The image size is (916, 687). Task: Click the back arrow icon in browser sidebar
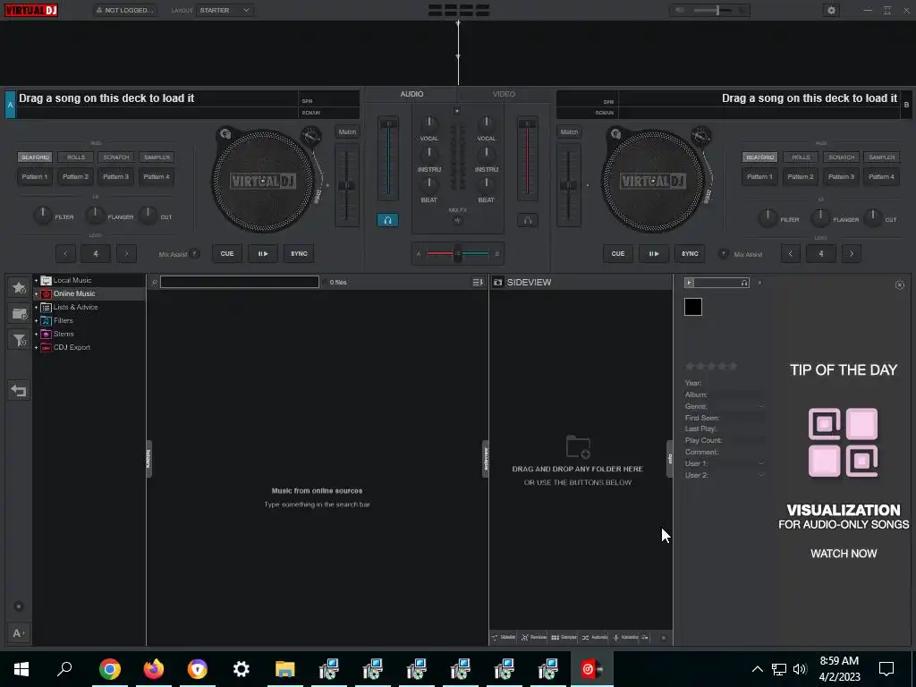coord(19,391)
